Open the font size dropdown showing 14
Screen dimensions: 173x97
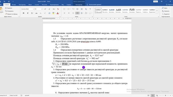click(42, 9)
